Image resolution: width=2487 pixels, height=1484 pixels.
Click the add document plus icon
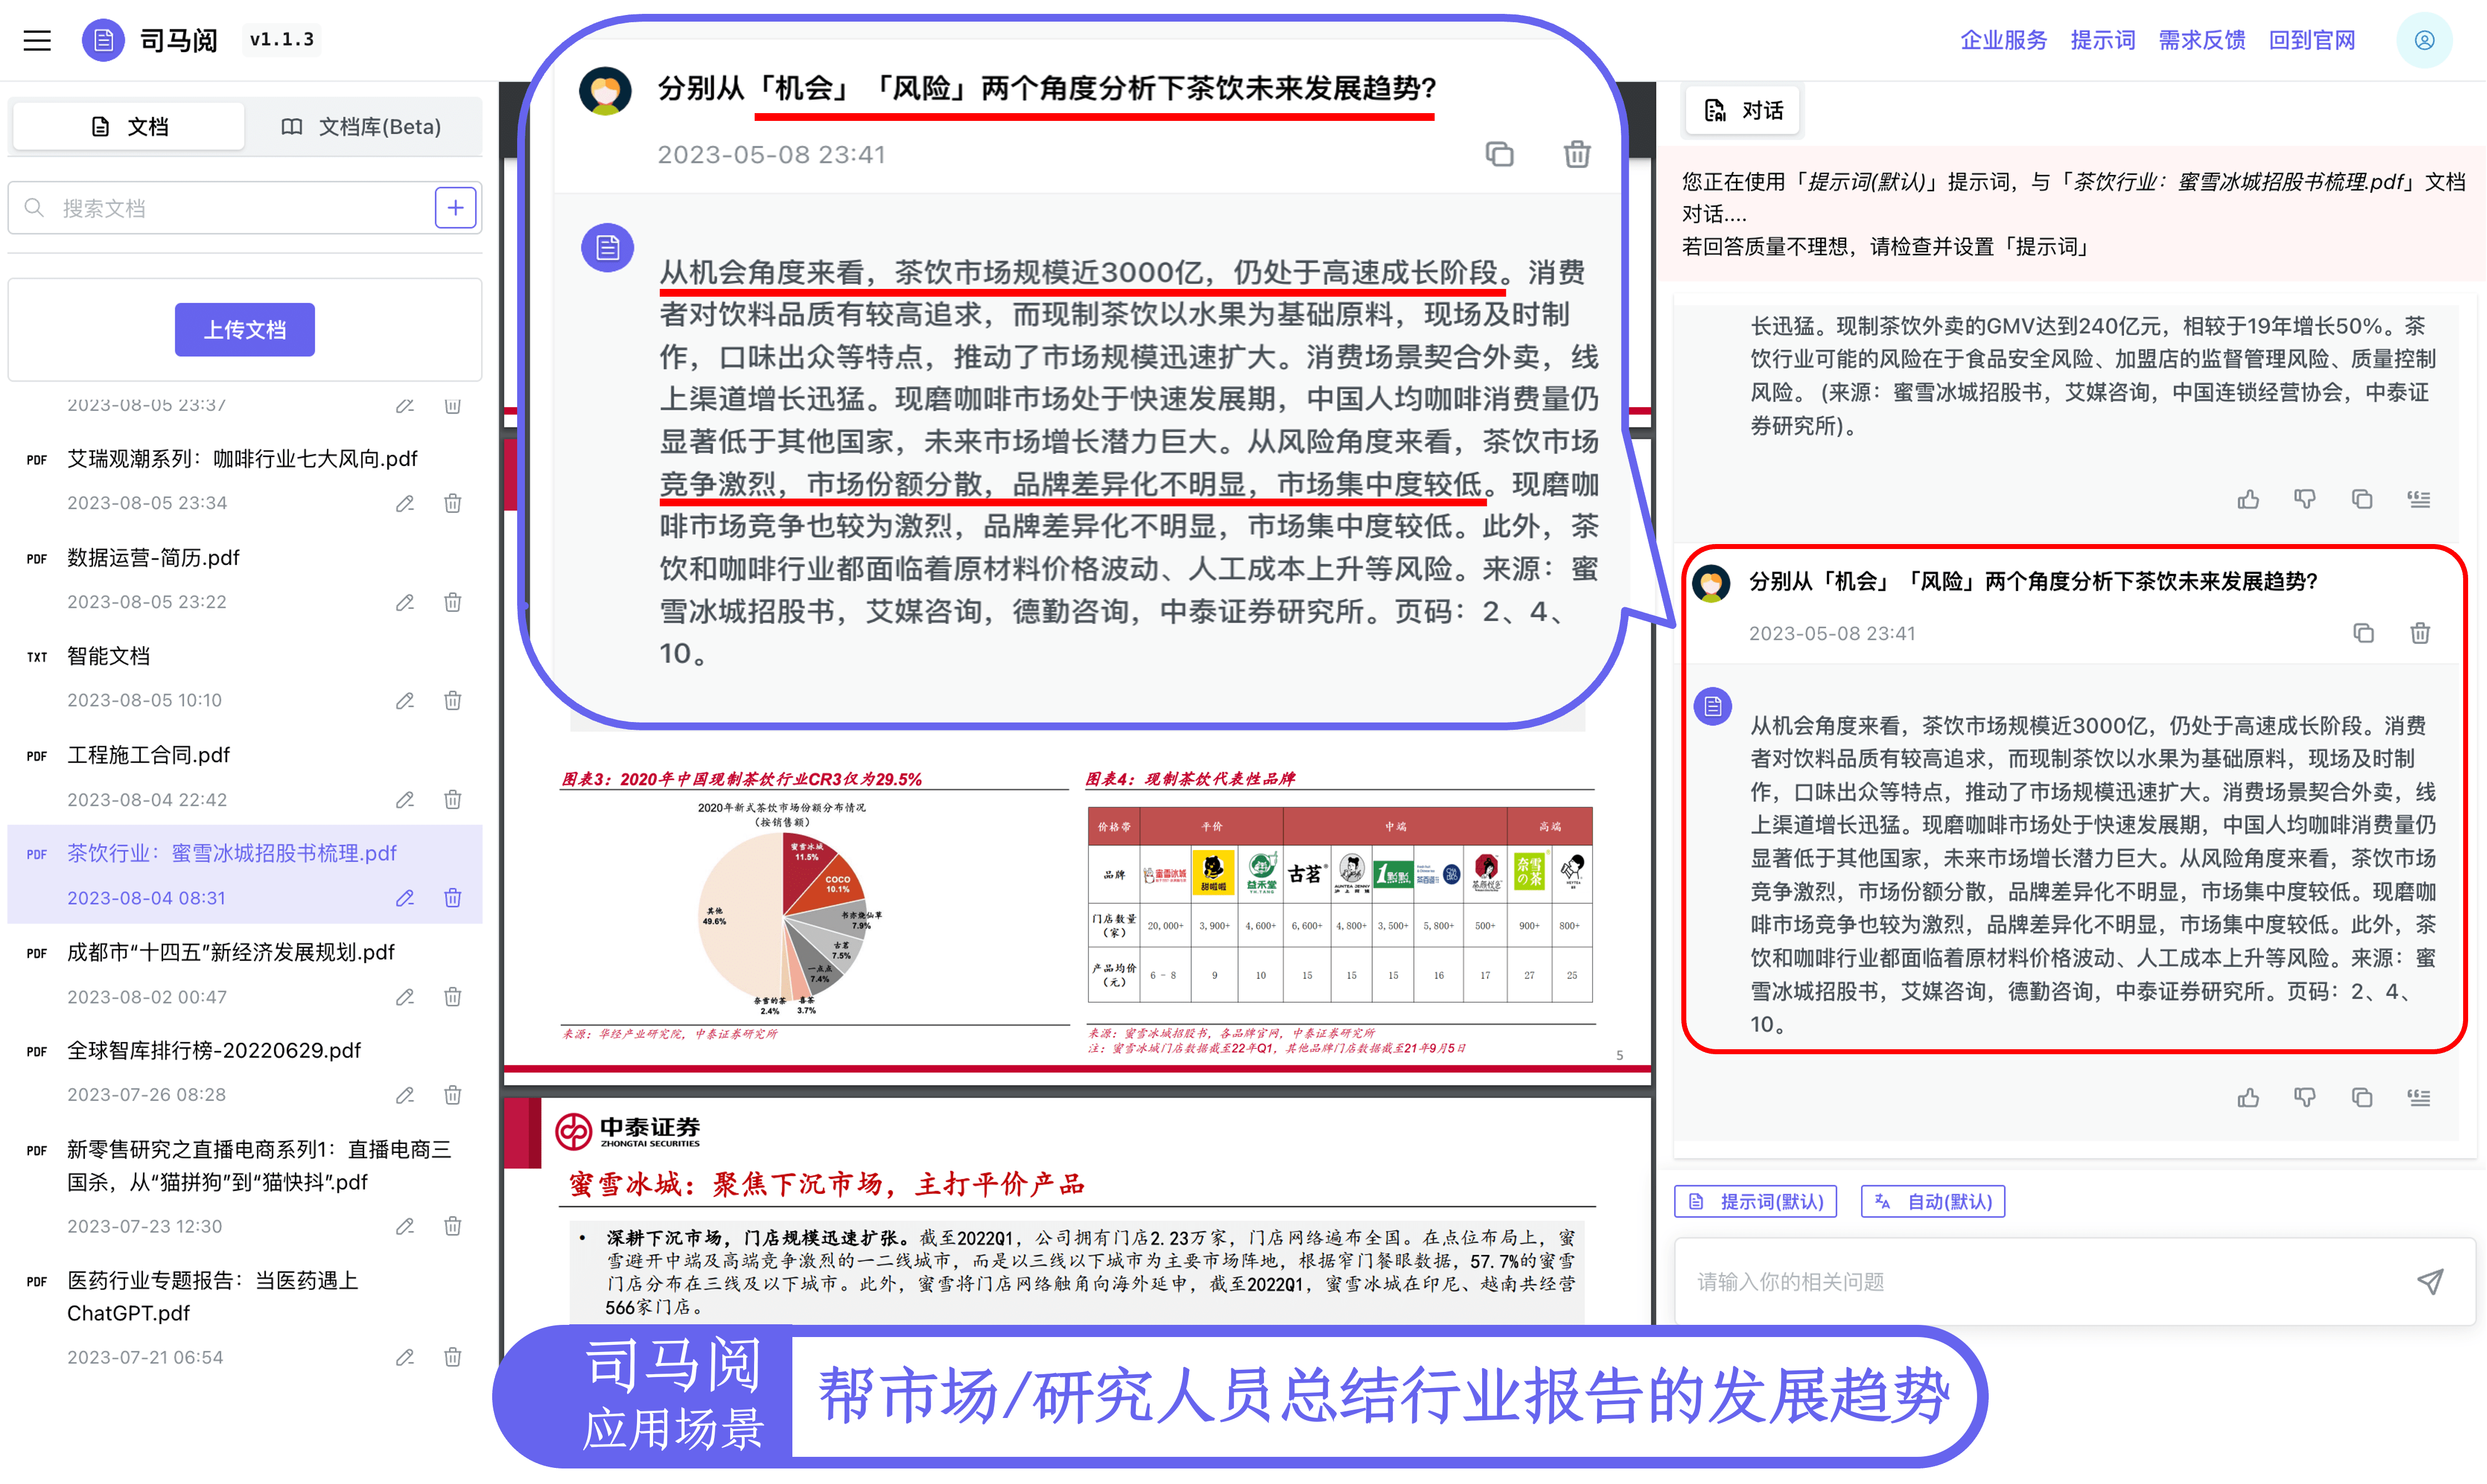coord(455,208)
